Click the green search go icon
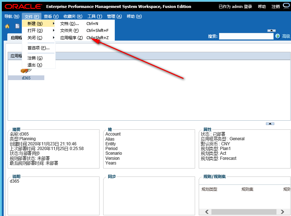 [278, 36]
